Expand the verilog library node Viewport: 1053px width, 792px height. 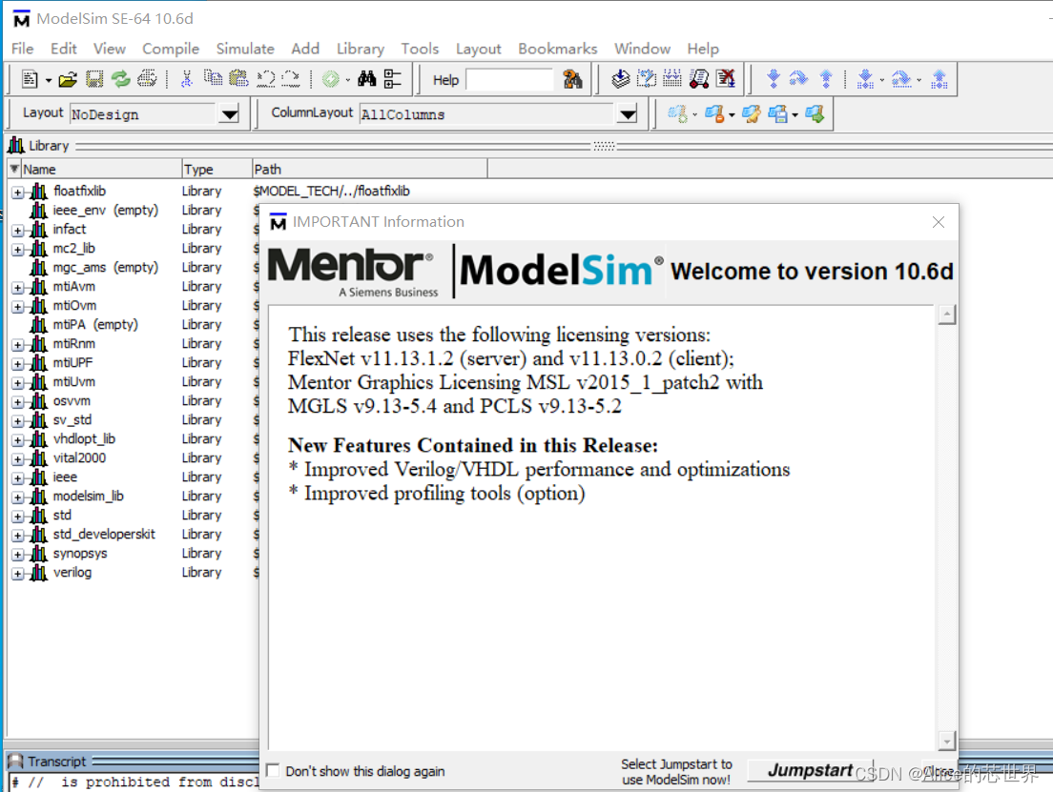[x=17, y=574]
